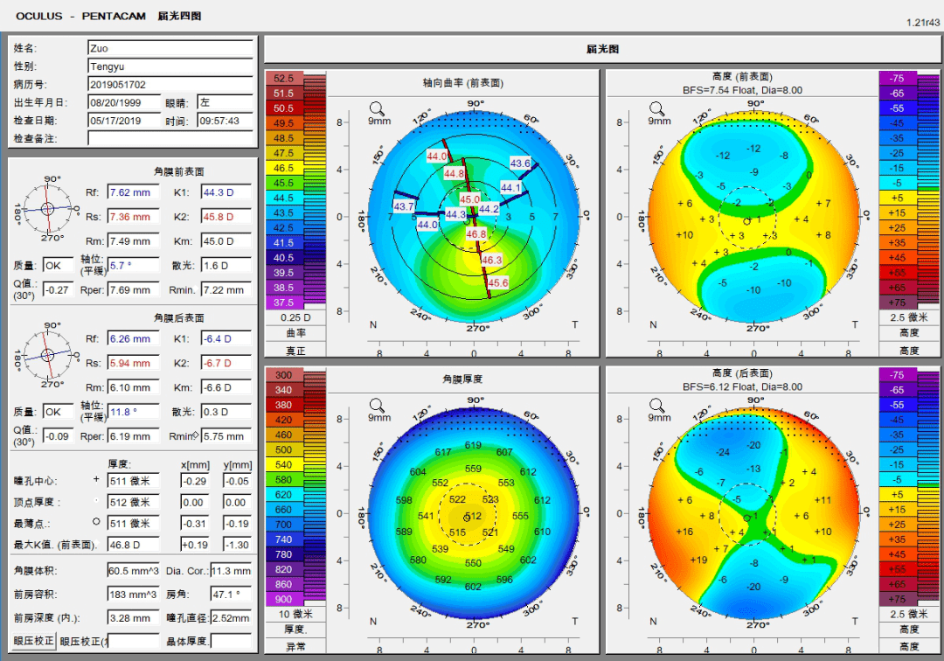Click the empty 检查备注 notes field
944x661 pixels.
(170, 138)
